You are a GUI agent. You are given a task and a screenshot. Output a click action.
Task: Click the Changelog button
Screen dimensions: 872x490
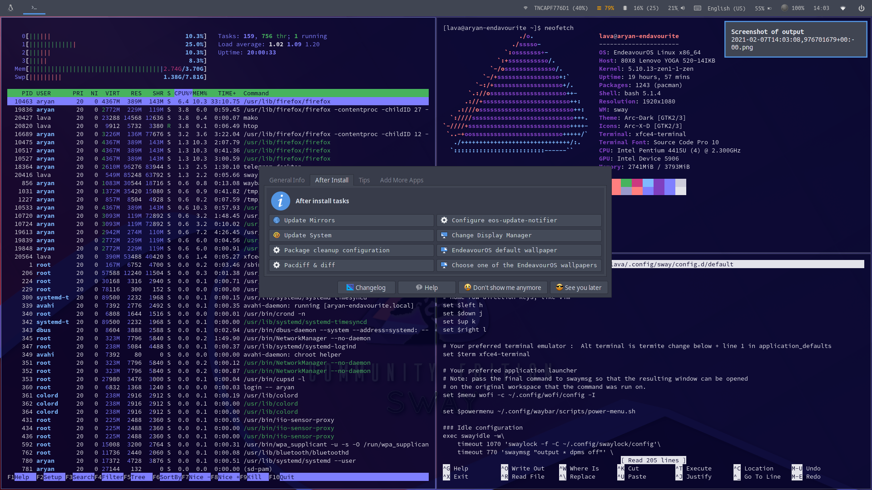[x=367, y=287]
